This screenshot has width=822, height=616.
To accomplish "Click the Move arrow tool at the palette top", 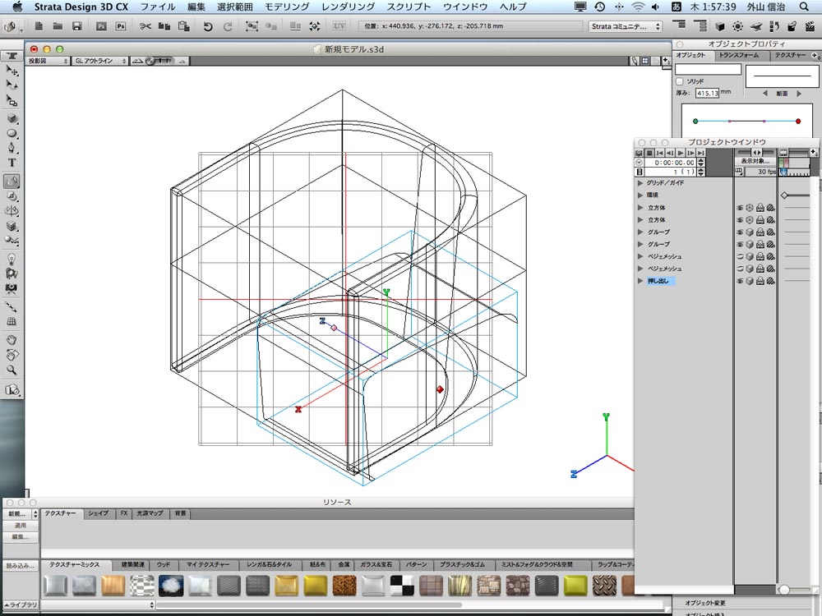I will [12, 70].
